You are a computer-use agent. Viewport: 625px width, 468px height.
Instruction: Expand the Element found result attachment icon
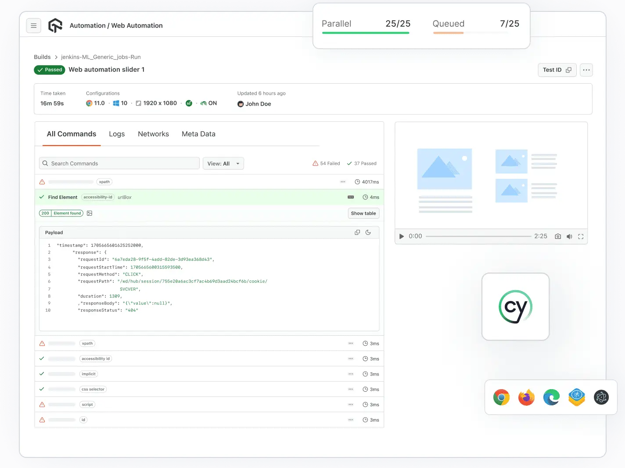click(89, 213)
